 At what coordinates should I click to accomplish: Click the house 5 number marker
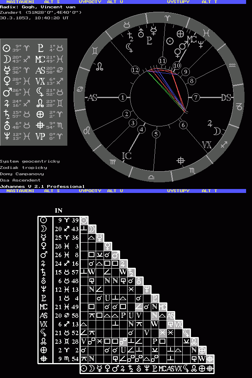(x=156, y=134)
